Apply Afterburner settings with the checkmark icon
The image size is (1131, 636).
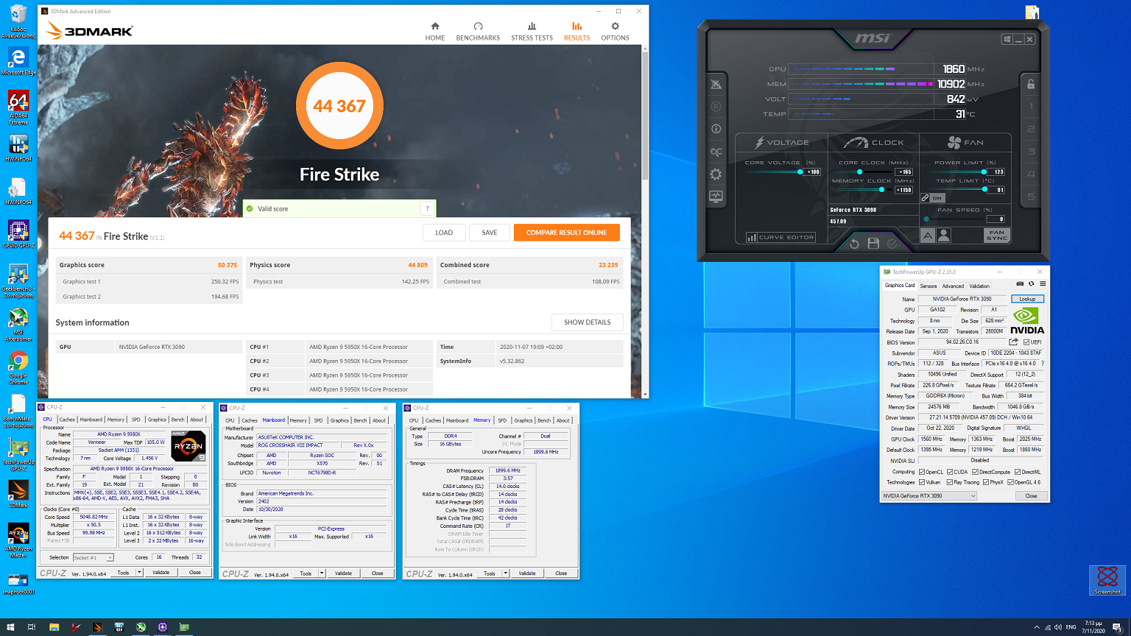pyautogui.click(x=892, y=244)
